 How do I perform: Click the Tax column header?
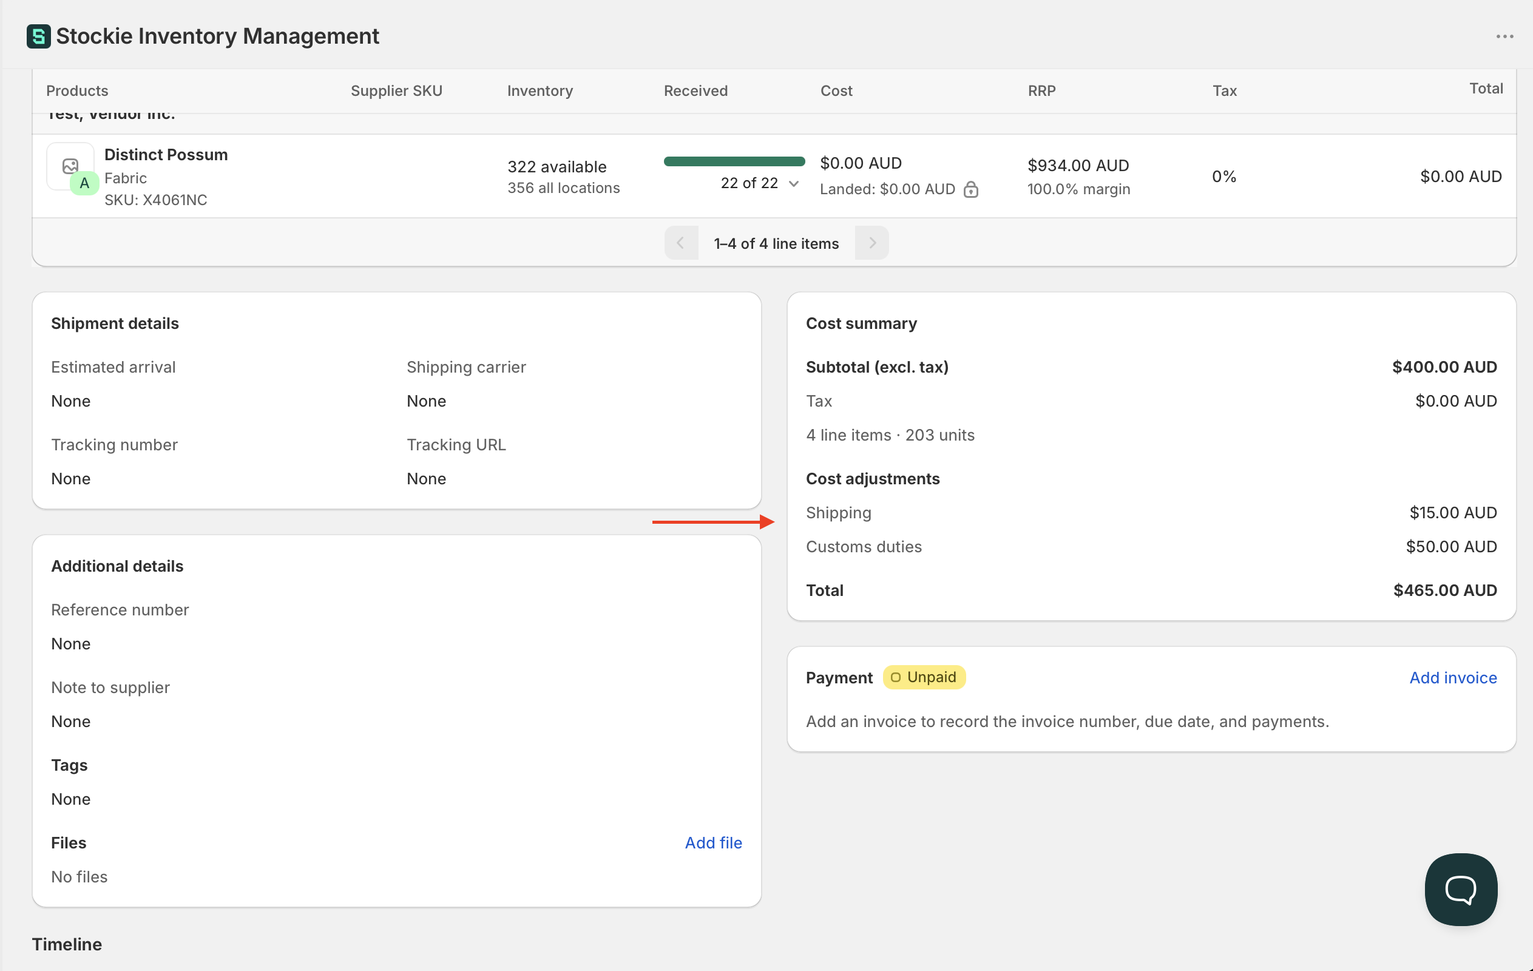[x=1224, y=90]
